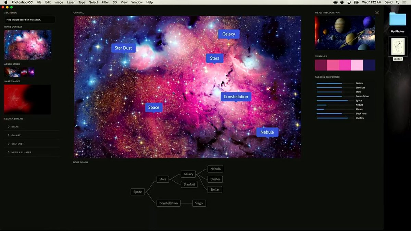Click the Stars tag on image
The height and width of the screenshot is (231, 411).
215,59
